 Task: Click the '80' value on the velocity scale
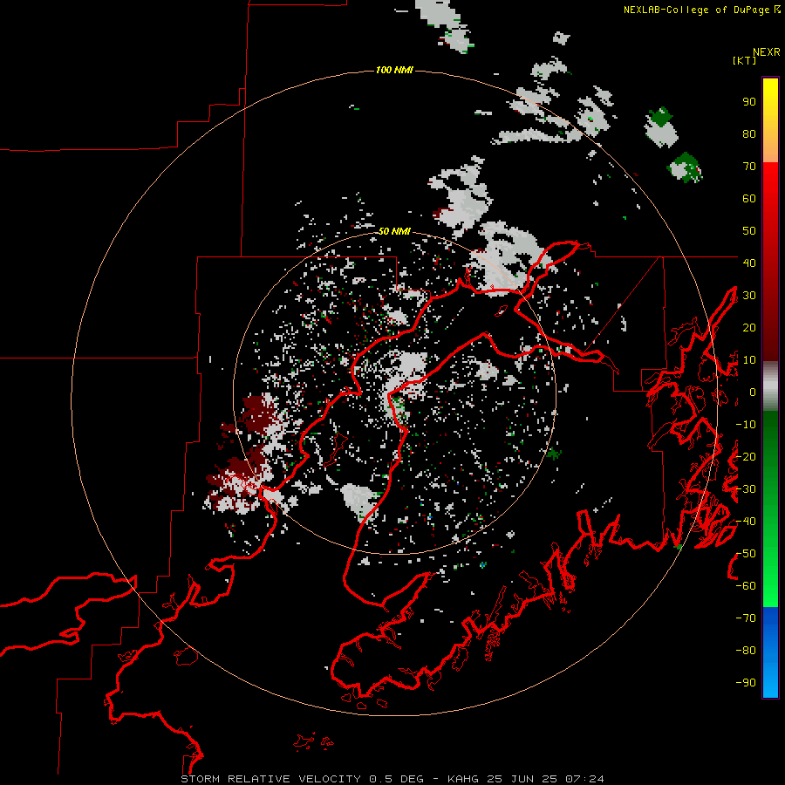749,133
